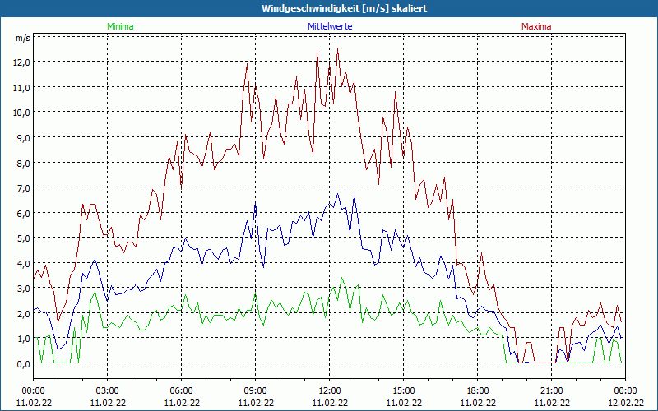Click the '11,0' y-axis value
This screenshot has width=658, height=411.
click(x=21, y=88)
